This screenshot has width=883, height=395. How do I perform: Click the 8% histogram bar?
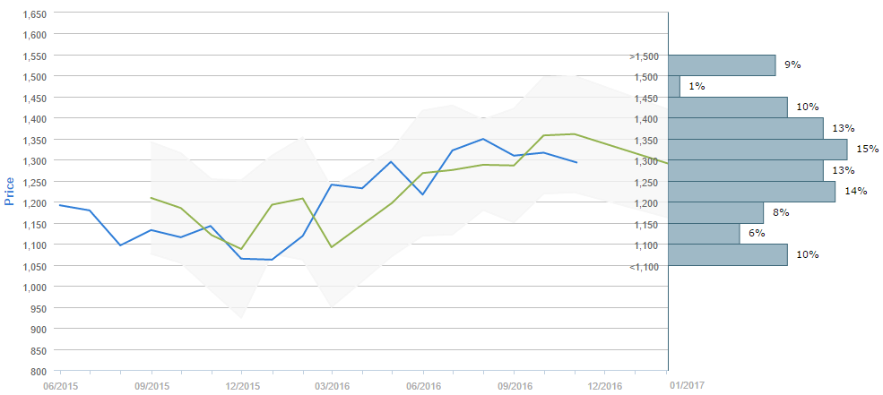tap(716, 212)
